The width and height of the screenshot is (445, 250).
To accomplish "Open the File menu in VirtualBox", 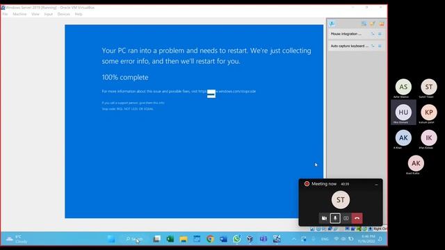I will point(5,14).
